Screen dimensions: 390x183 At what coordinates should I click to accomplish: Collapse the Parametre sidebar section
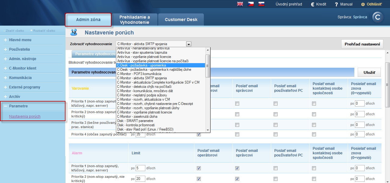(x=5, y=106)
